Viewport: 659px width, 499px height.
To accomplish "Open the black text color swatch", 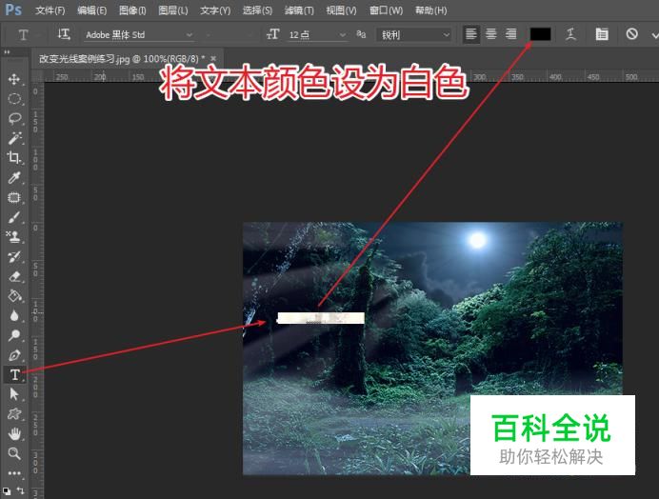I will point(540,34).
